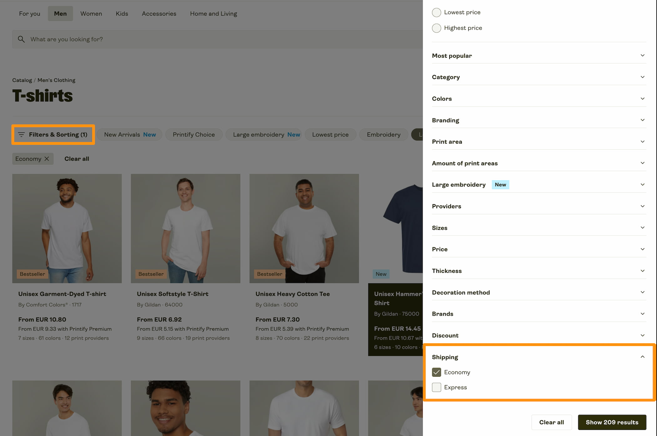Click Unisex Softstyle T-Shirt title
The width and height of the screenshot is (657, 436).
tap(172, 294)
